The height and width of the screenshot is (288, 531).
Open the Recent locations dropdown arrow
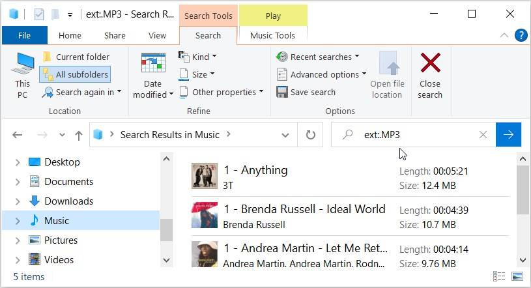point(62,135)
